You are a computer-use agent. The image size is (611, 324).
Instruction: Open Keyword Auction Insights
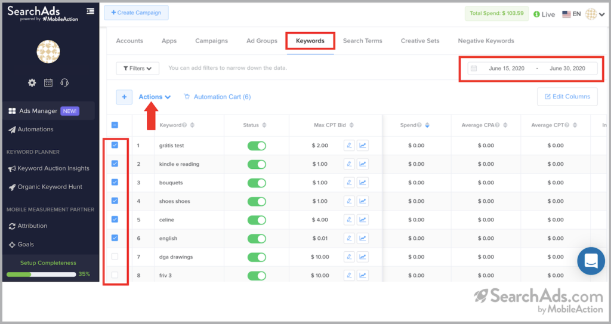[x=49, y=168]
